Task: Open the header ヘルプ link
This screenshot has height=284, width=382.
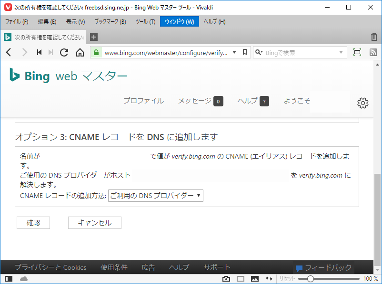Action: click(248, 101)
